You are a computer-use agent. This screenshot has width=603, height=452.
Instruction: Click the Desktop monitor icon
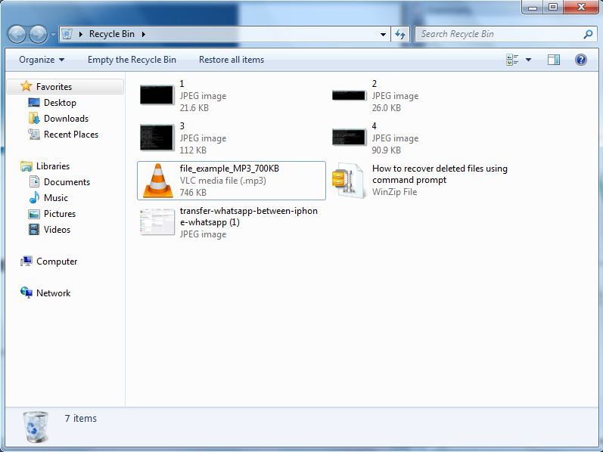pyautogui.click(x=34, y=103)
